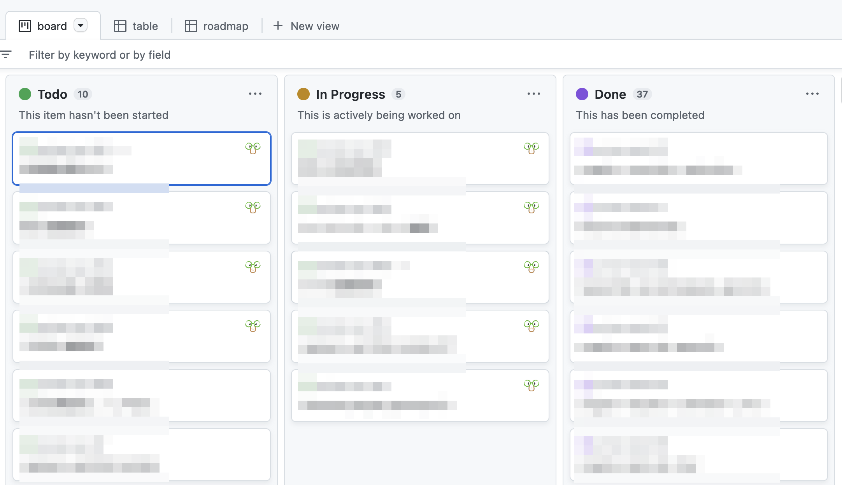The width and height of the screenshot is (842, 485).
Task: Open board view options dropdown arrow
Action: click(x=81, y=26)
